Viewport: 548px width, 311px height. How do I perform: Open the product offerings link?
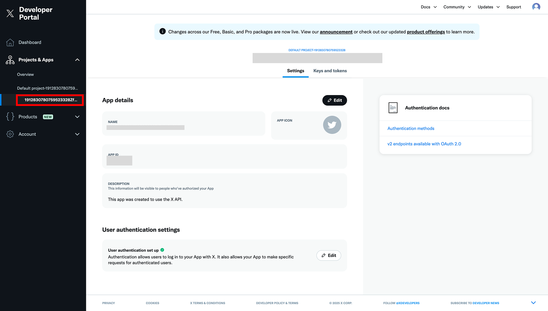tap(426, 32)
